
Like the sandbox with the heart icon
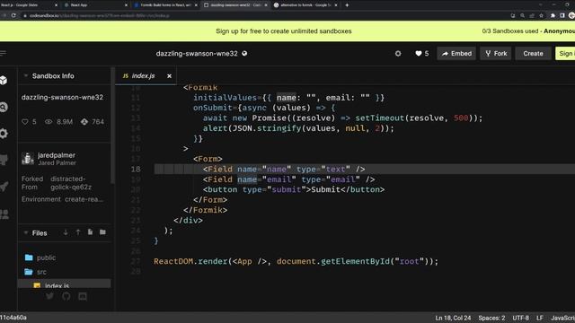pyautogui.click(x=419, y=54)
